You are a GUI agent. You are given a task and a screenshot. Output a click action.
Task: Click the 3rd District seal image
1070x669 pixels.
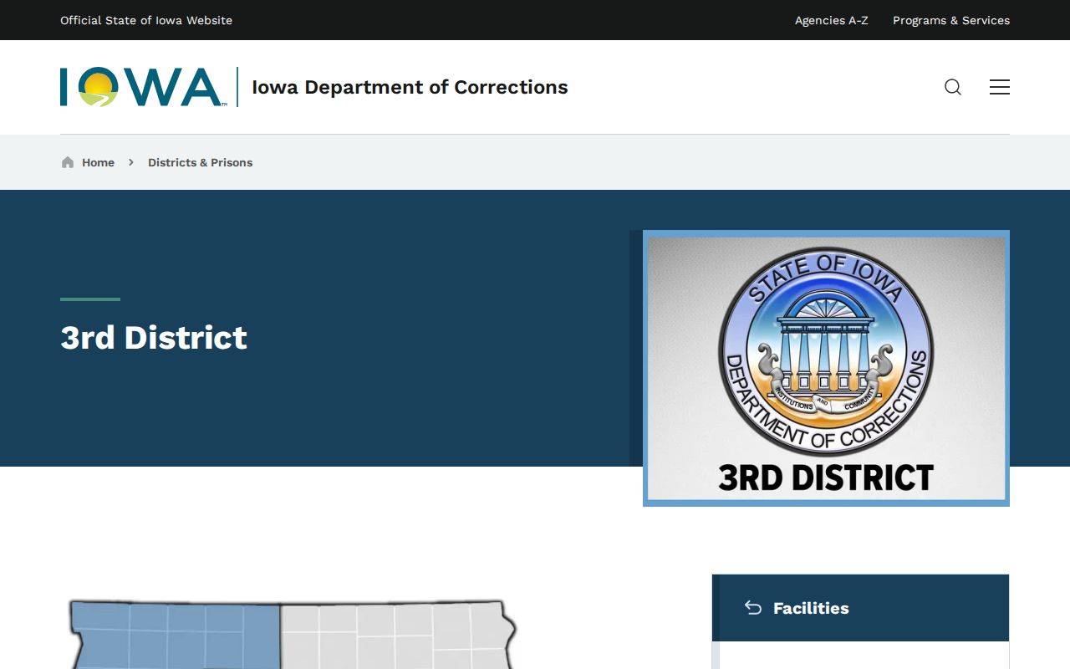(826, 368)
